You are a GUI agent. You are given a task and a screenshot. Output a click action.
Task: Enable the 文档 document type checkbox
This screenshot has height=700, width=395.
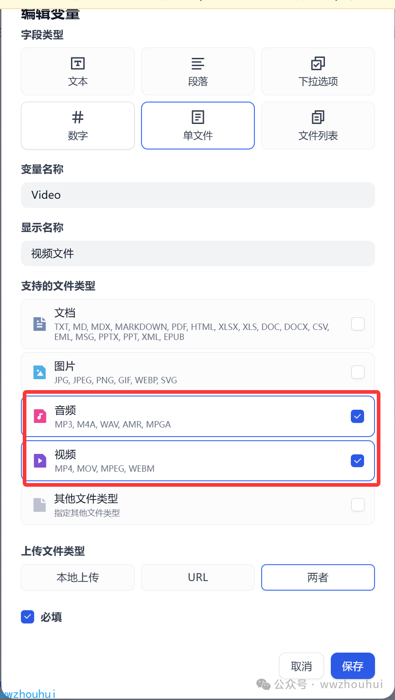click(x=358, y=324)
